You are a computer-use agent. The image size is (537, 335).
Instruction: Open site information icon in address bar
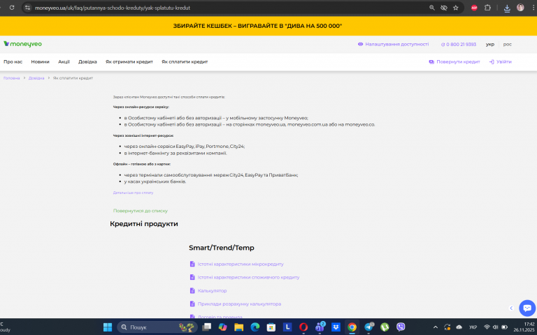(x=28, y=8)
